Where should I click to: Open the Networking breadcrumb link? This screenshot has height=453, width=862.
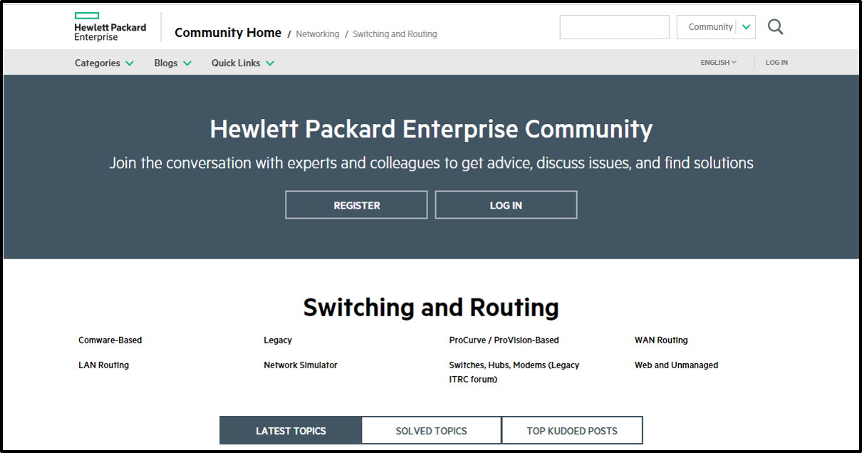318,34
